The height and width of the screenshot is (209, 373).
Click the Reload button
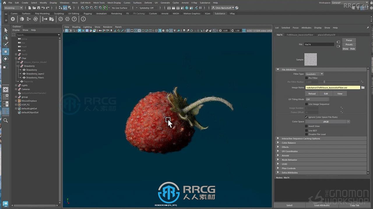[x=312, y=93]
